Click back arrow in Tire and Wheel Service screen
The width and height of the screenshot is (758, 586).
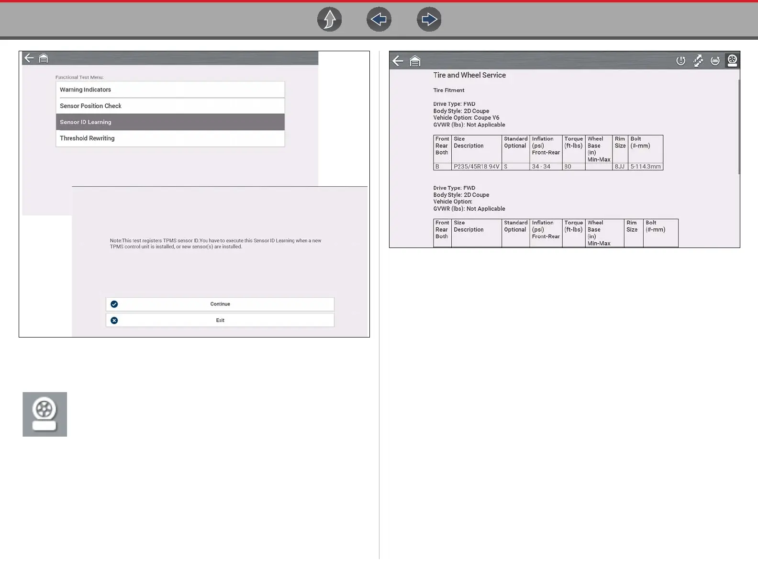pos(398,61)
